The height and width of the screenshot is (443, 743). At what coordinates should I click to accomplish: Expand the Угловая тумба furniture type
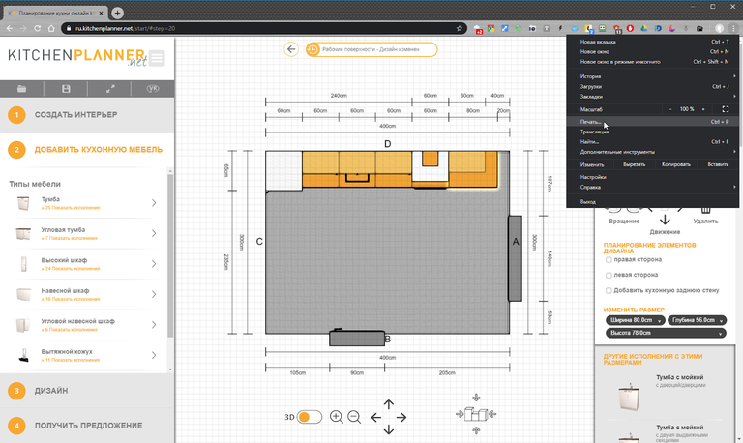(84, 233)
